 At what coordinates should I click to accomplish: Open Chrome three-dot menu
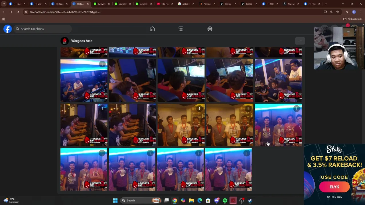[361, 12]
